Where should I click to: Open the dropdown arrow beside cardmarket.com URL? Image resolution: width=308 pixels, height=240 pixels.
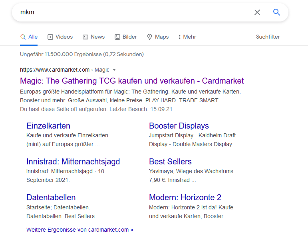(114, 70)
